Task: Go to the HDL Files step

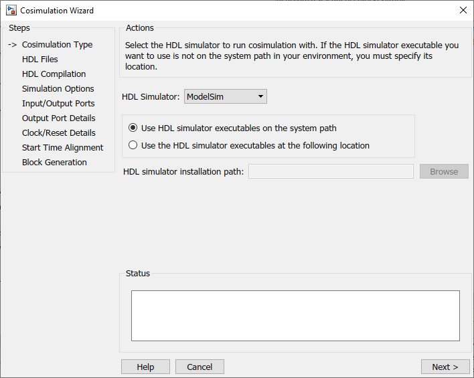Action: [x=40, y=59]
